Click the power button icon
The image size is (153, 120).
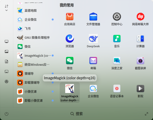tap(7, 114)
